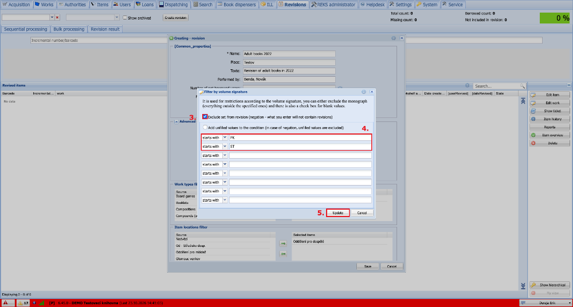
Task: Open the Helpdesk tab
Action: pos(372,5)
